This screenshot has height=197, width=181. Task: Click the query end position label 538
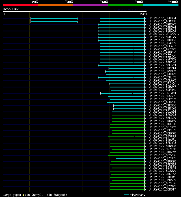click(x=143, y=14)
